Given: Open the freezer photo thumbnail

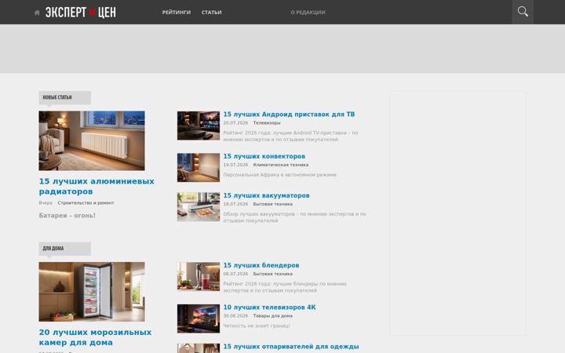Looking at the screenshot, I should tap(92, 292).
